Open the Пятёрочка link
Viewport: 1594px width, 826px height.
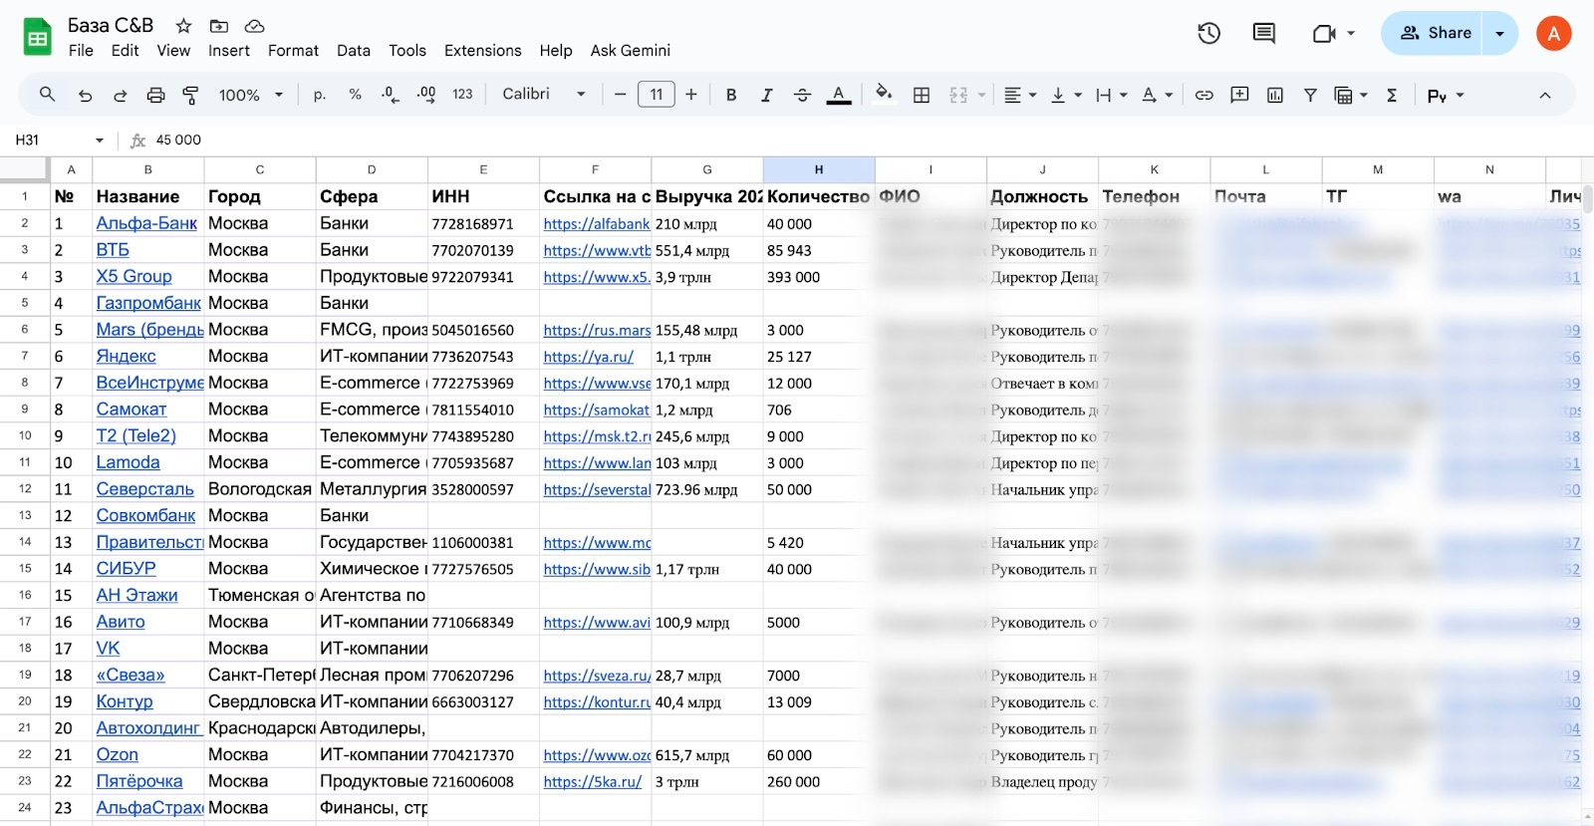click(x=139, y=781)
